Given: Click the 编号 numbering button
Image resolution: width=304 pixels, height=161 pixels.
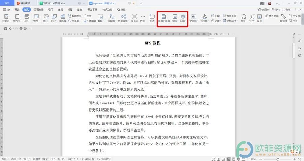Looking at the screenshot, I should (x=259, y=18).
